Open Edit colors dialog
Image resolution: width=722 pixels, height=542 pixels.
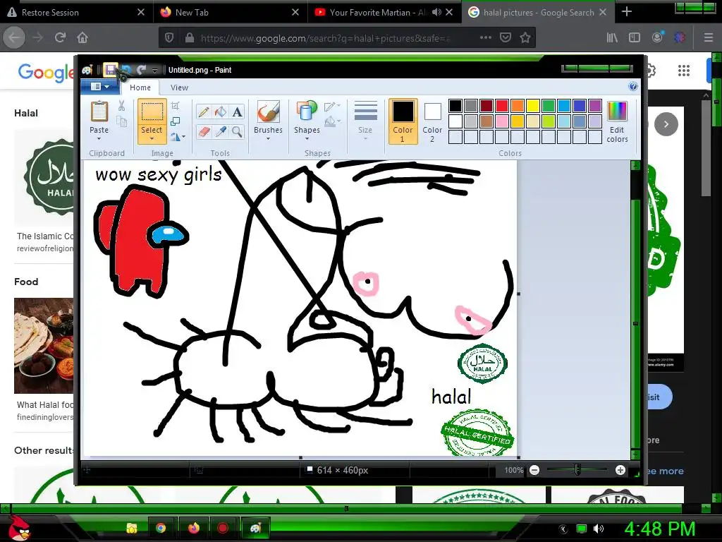(x=617, y=121)
